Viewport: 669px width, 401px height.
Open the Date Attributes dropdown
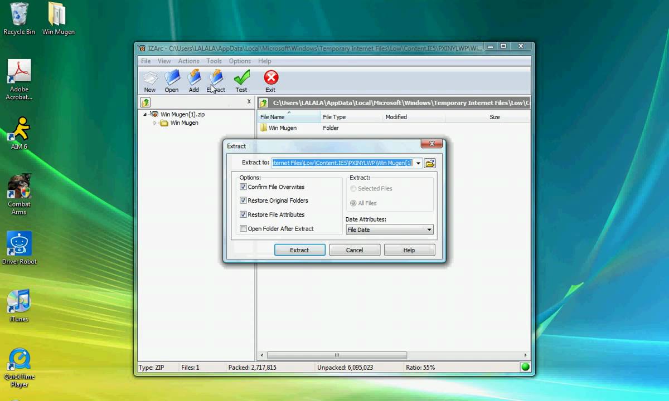pos(389,229)
